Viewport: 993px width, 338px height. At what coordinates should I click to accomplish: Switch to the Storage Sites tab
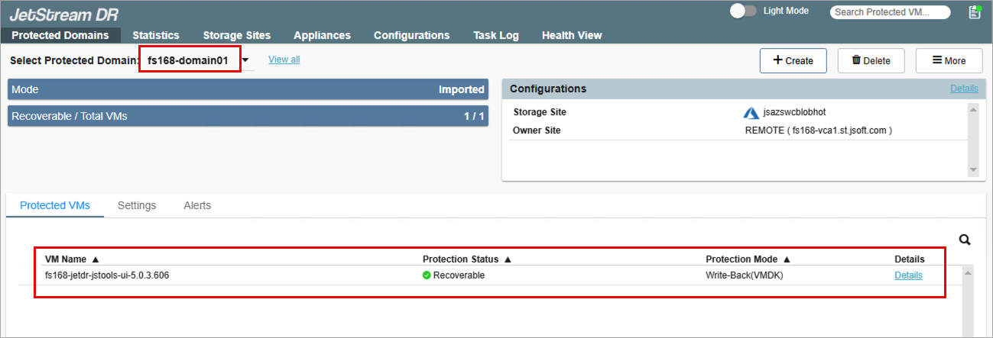click(x=236, y=35)
